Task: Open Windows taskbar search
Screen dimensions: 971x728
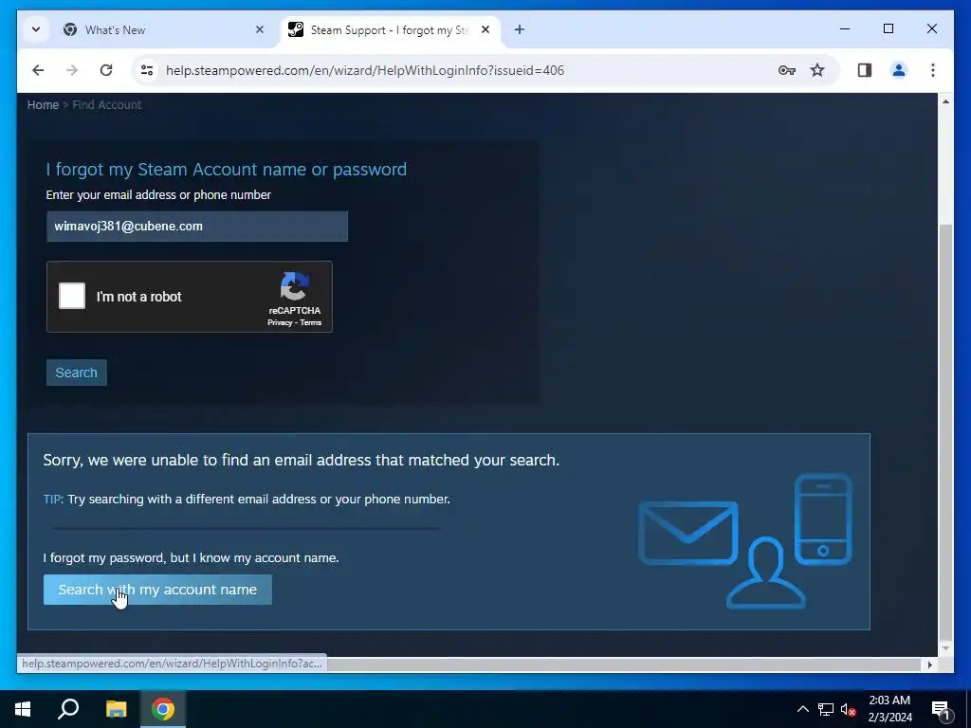Action: (68, 709)
